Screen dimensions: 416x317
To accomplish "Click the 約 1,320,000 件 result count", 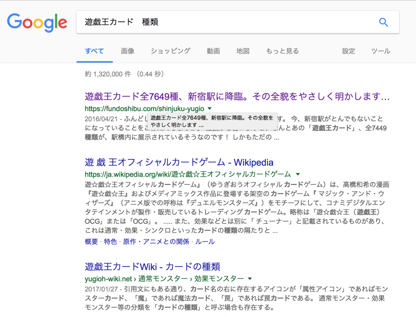I will [108, 74].
